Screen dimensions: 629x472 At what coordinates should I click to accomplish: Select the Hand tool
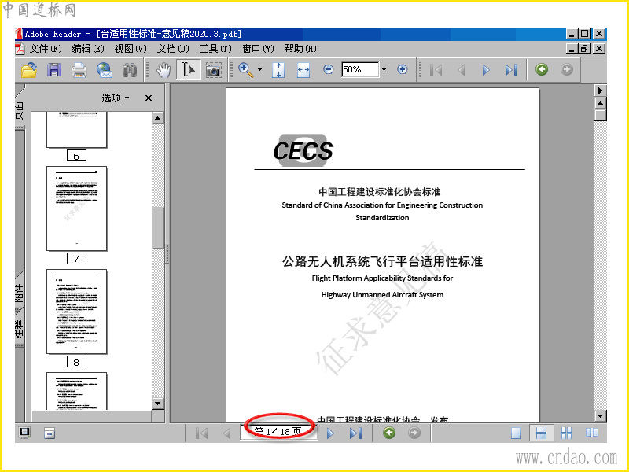(x=164, y=70)
